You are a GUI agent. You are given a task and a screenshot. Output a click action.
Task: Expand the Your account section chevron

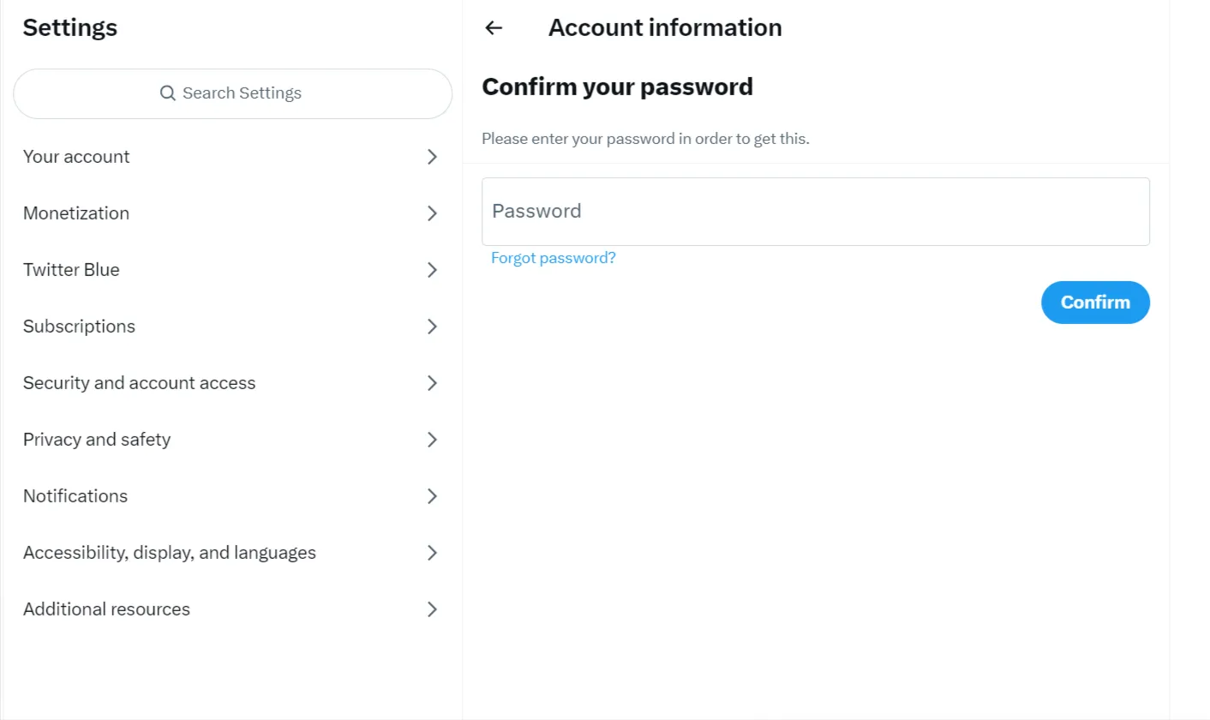tap(432, 156)
